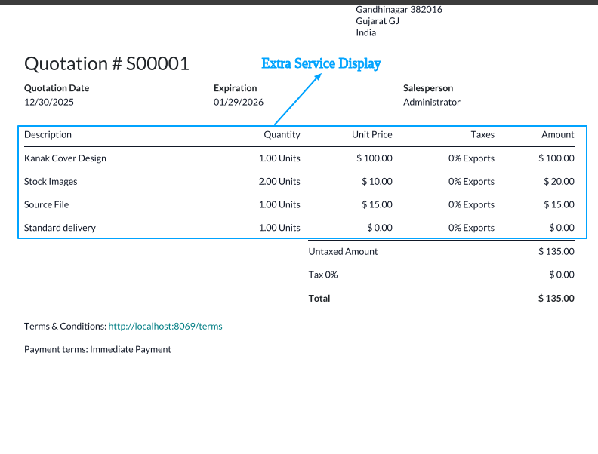Click the 'Source File' description
Screen dimensions: 598x454
pos(47,204)
